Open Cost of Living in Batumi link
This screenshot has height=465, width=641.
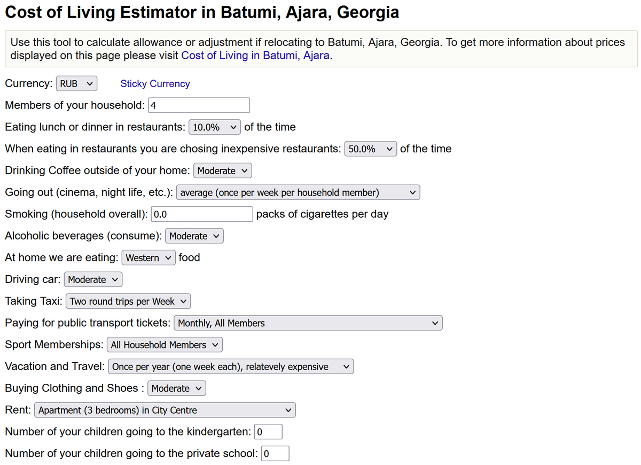(x=255, y=56)
